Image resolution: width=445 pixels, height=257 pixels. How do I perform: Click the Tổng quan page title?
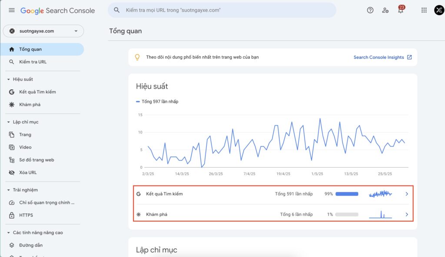click(x=126, y=31)
